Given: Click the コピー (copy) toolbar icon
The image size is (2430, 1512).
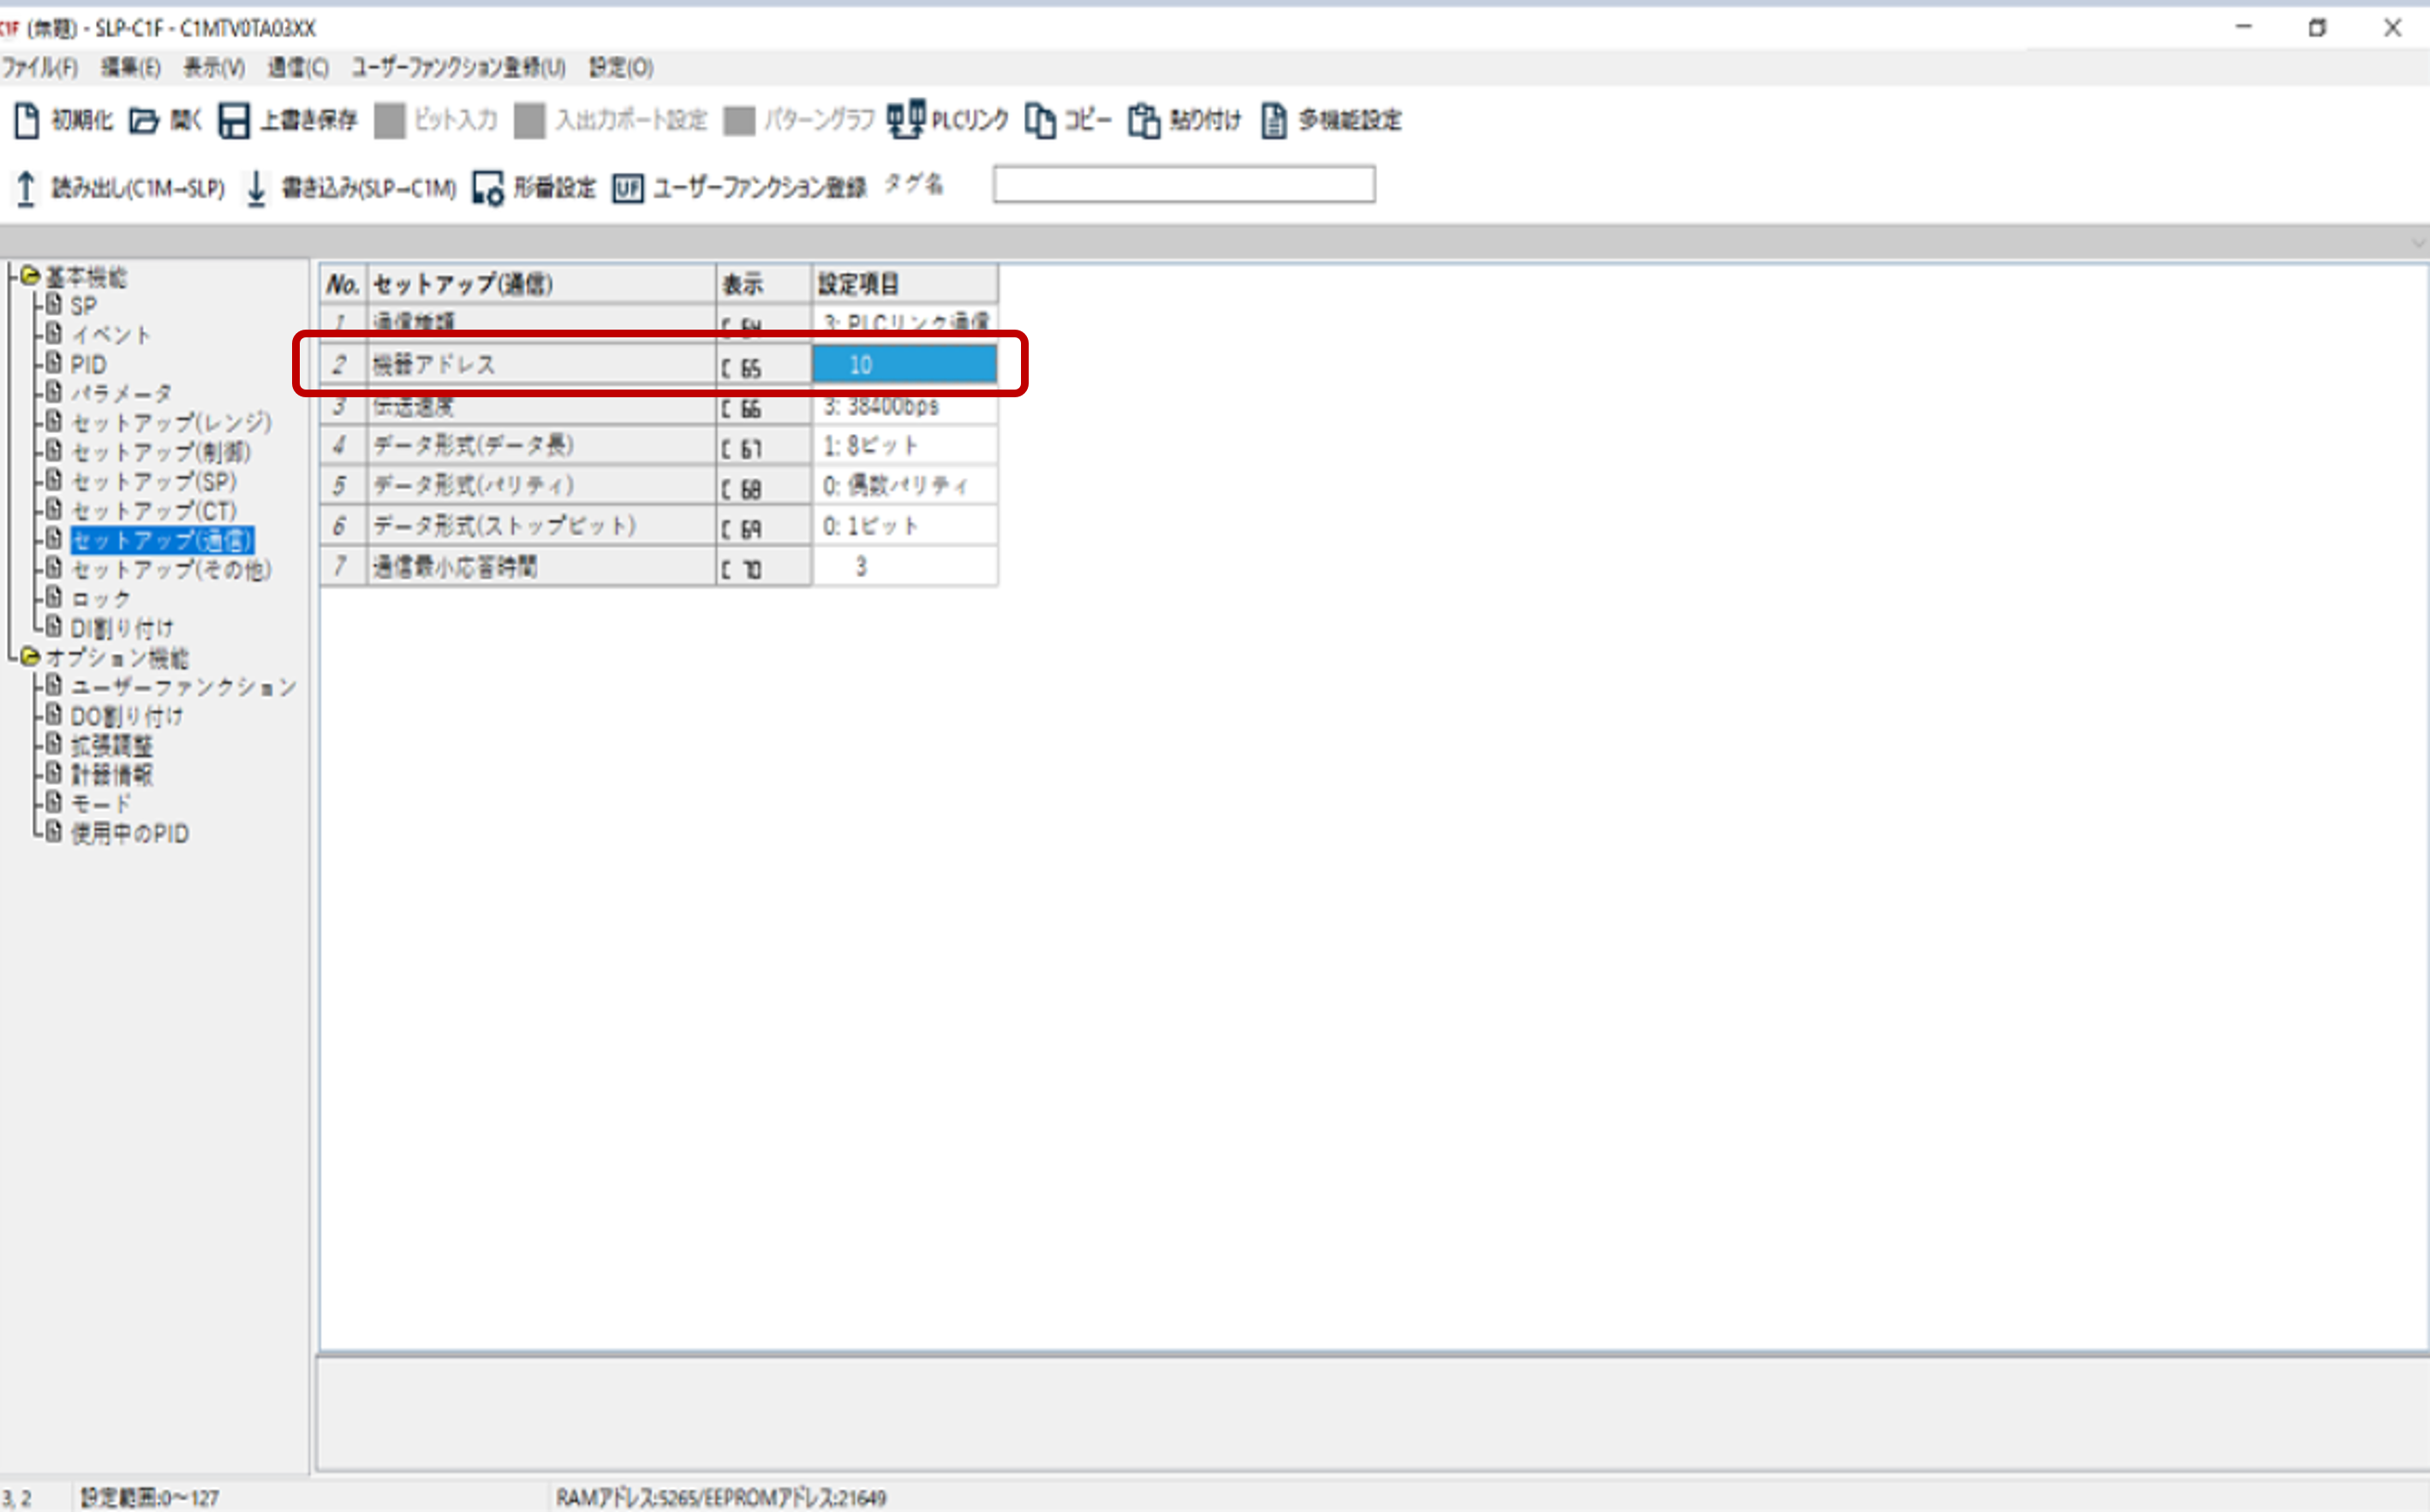Looking at the screenshot, I should 1041,120.
